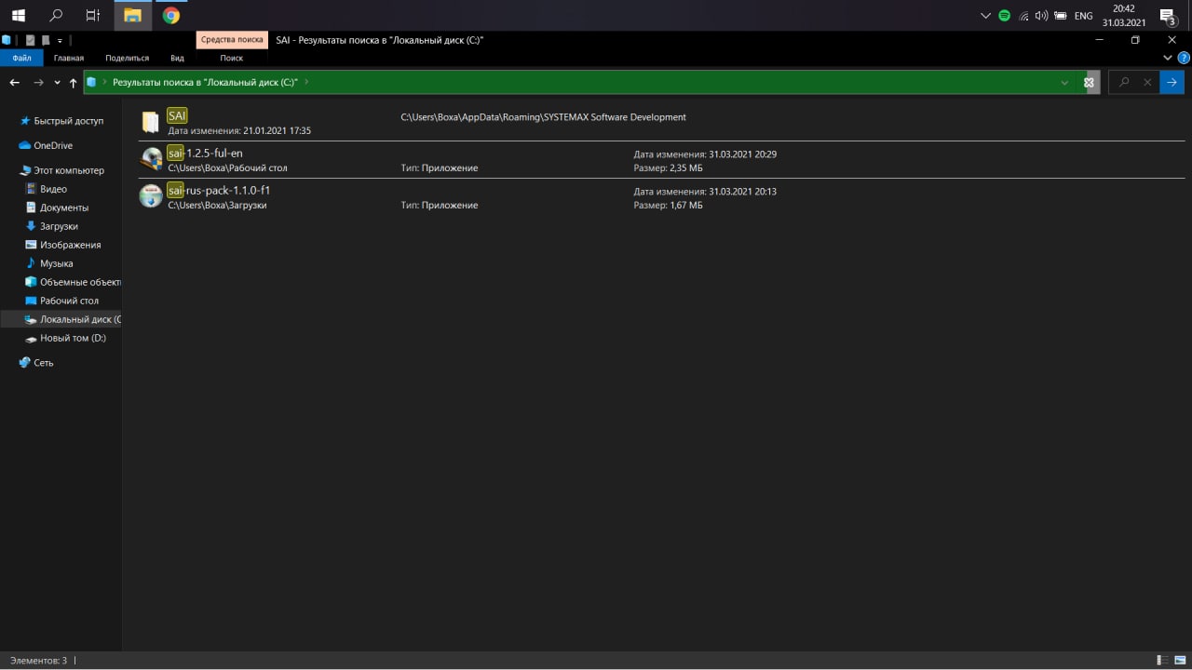Screen dimensions: 1192x670
Task: Stop loading with the X in address bar
Action: pyautogui.click(x=1089, y=83)
